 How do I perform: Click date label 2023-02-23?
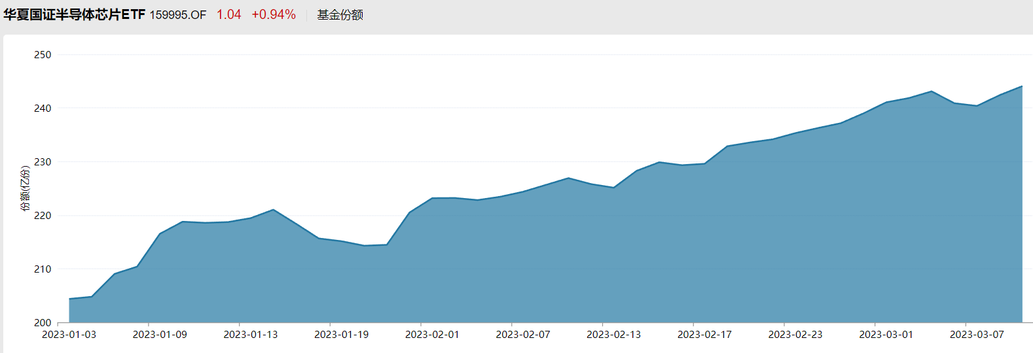pos(795,335)
